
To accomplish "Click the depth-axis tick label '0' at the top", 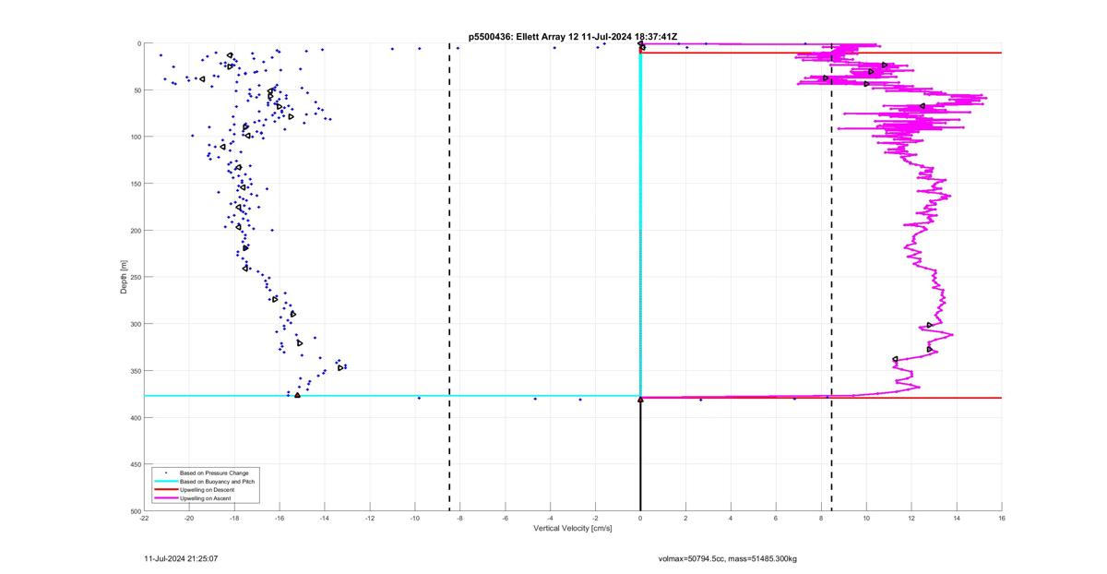I will coord(138,43).
